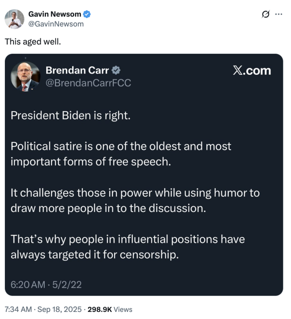The width and height of the screenshot is (291, 319).
Task: Click the @BrendanCarrFCC handle
Action: click(x=88, y=82)
